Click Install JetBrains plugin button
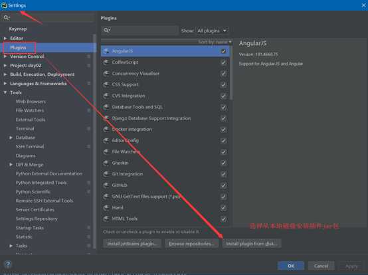Viewport: 368px width, 275px height. [132, 244]
